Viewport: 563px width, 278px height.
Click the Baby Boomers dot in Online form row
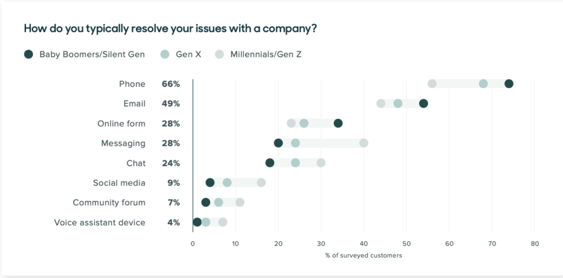pyautogui.click(x=338, y=123)
